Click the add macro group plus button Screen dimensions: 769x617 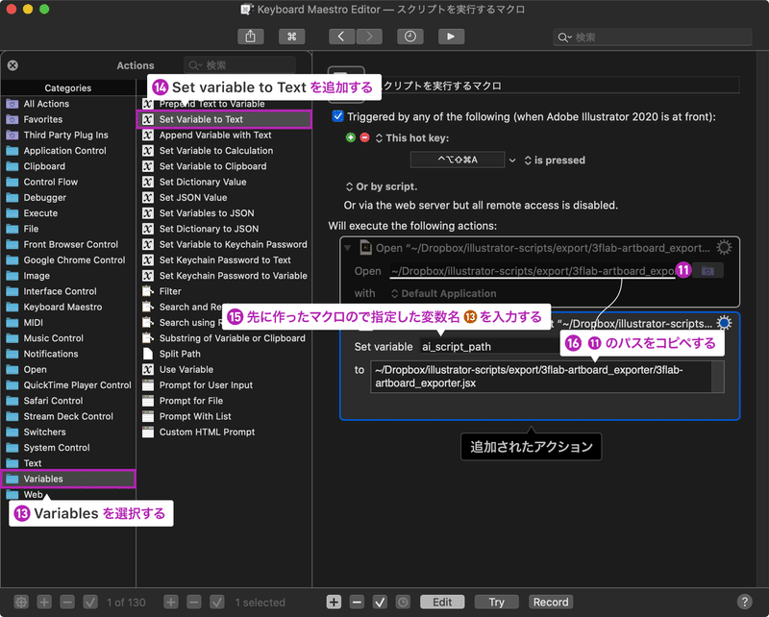[x=44, y=602]
